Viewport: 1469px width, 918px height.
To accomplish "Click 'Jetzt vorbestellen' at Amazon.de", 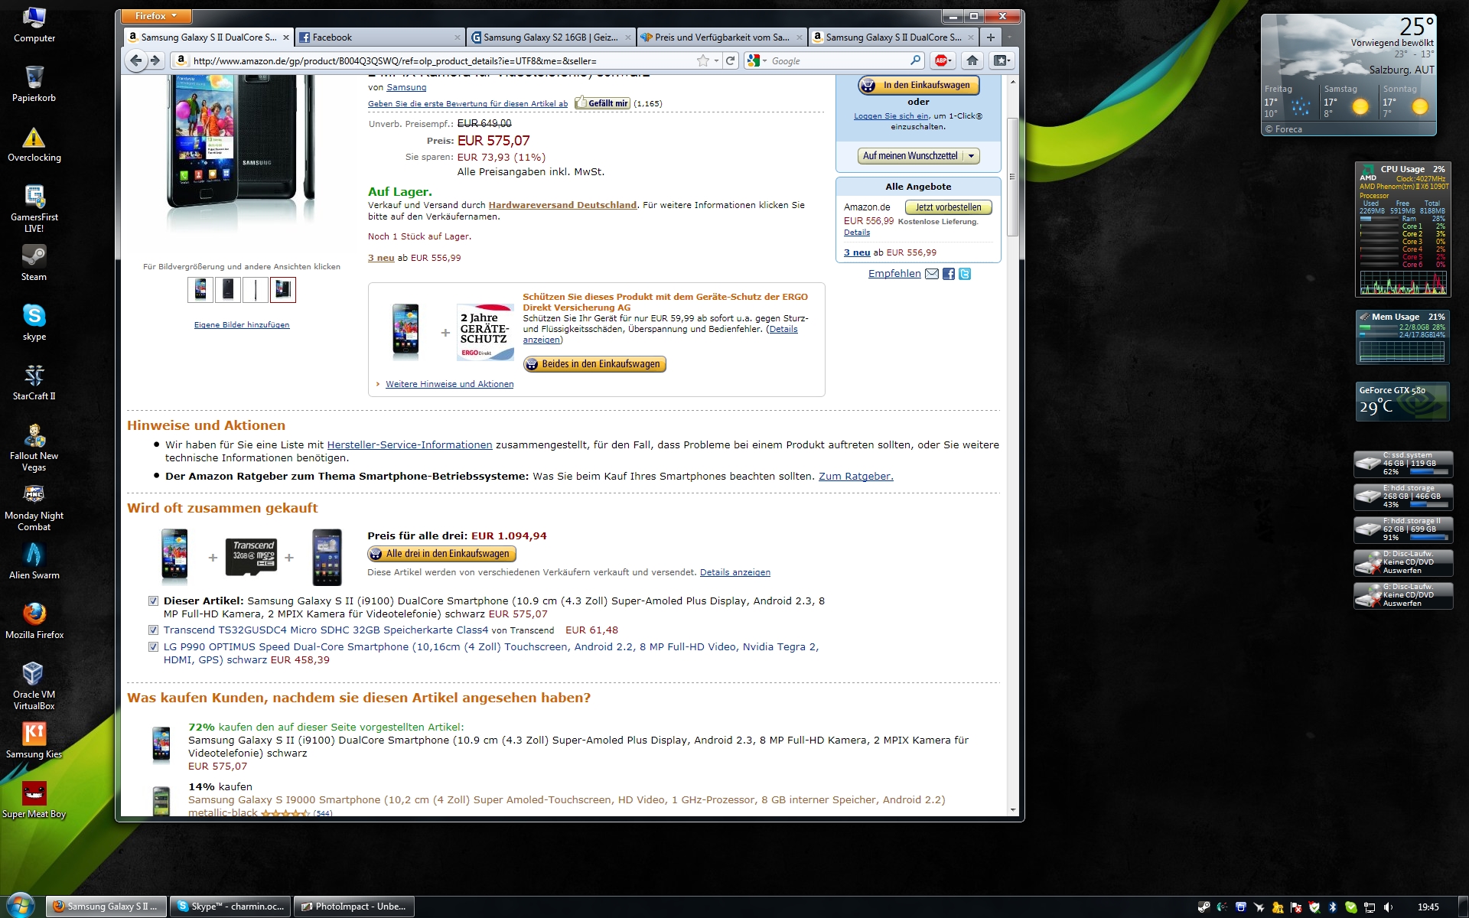I will pos(949,207).
